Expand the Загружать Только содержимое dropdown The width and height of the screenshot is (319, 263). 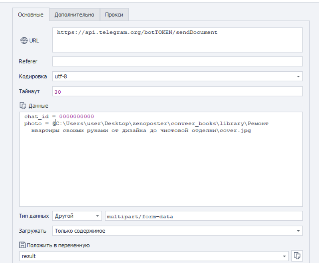pyautogui.click(x=298, y=231)
